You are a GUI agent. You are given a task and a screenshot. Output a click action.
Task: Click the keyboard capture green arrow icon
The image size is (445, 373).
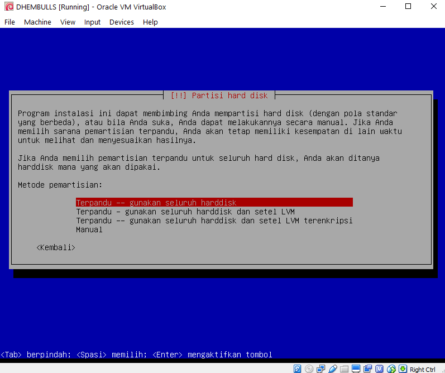pos(403,369)
